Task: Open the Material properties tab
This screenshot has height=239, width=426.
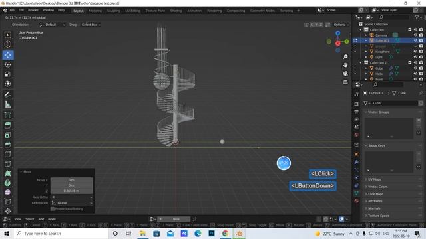Action: pos(357,200)
